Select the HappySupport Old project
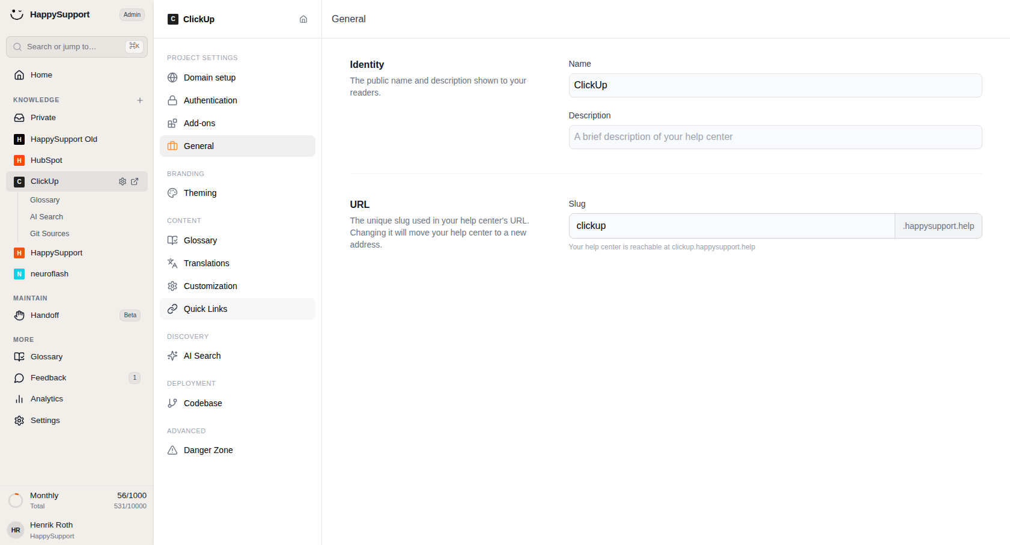Viewport: 1010px width, 545px height. (x=77, y=139)
